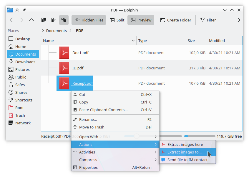Sort by Name column header

pyautogui.click(x=89, y=41)
